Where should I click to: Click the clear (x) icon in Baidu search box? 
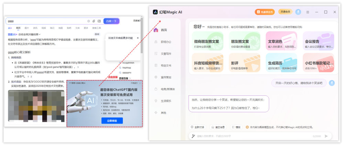[88, 21]
